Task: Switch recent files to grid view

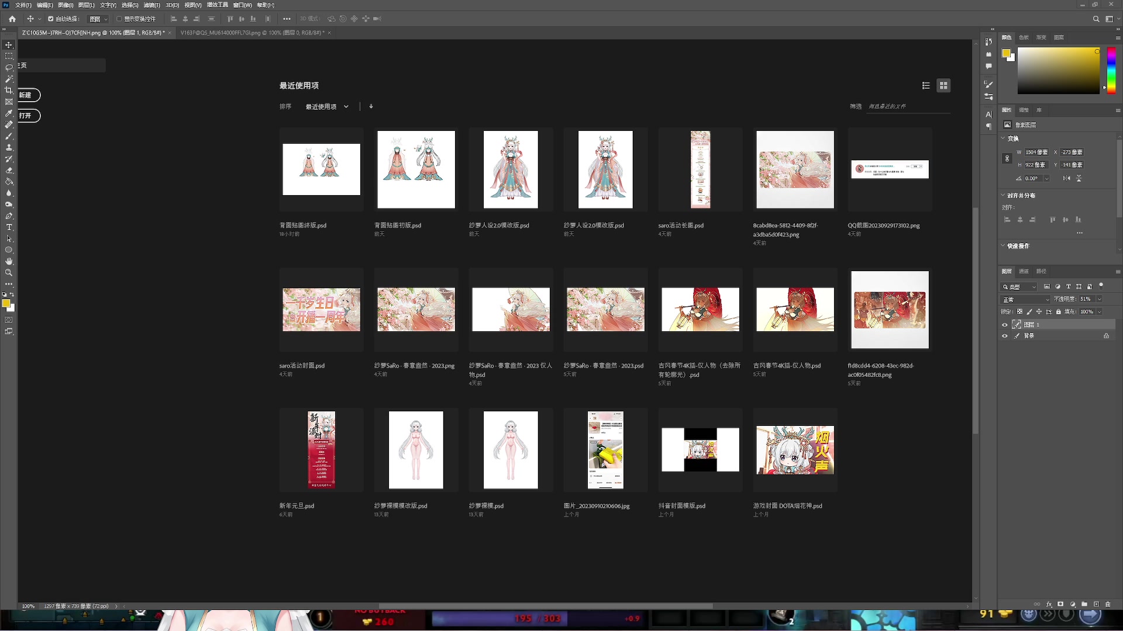Action: 943,86
